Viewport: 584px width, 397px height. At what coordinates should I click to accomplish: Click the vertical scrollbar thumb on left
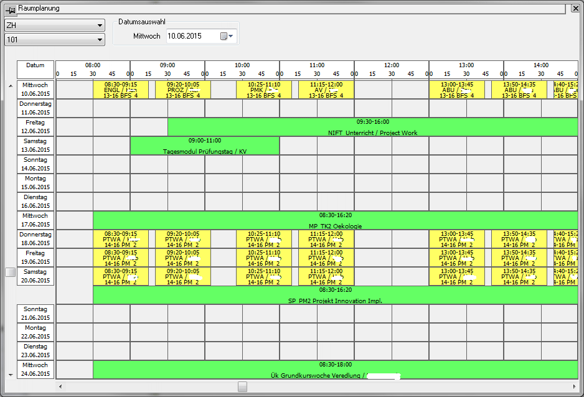(10, 272)
